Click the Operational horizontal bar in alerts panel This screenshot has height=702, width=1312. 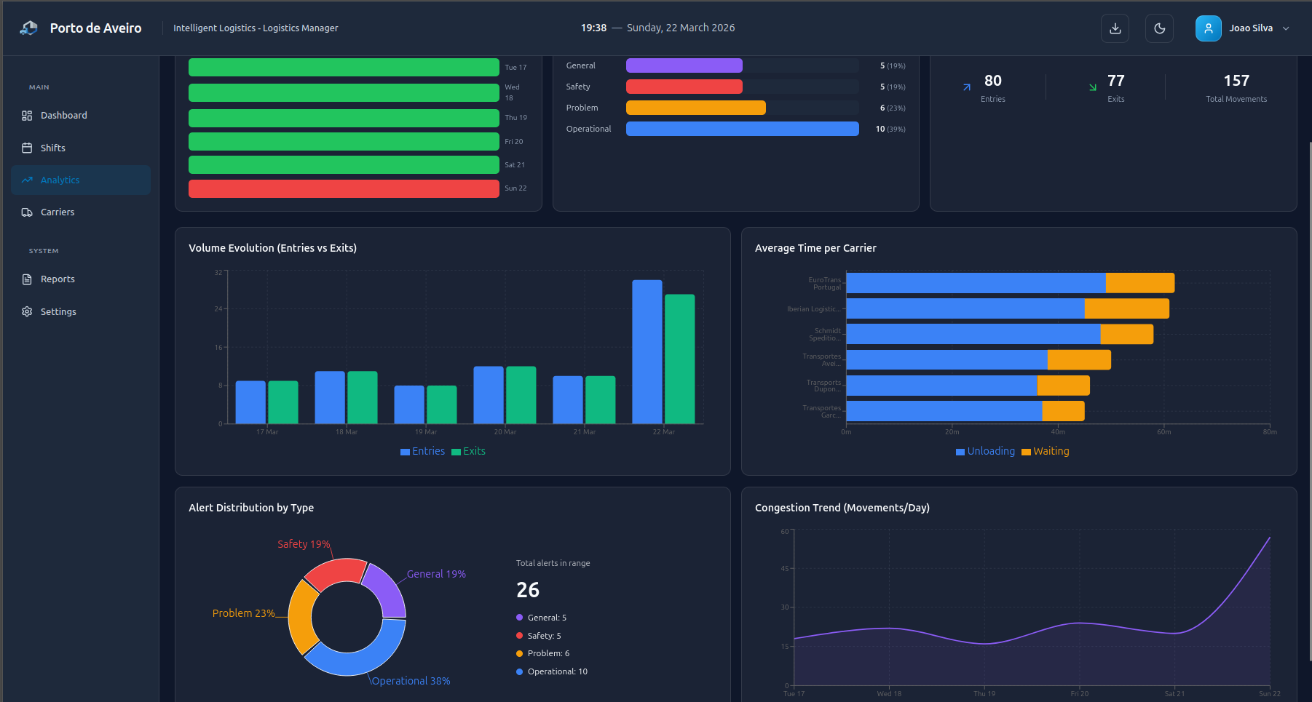click(741, 129)
